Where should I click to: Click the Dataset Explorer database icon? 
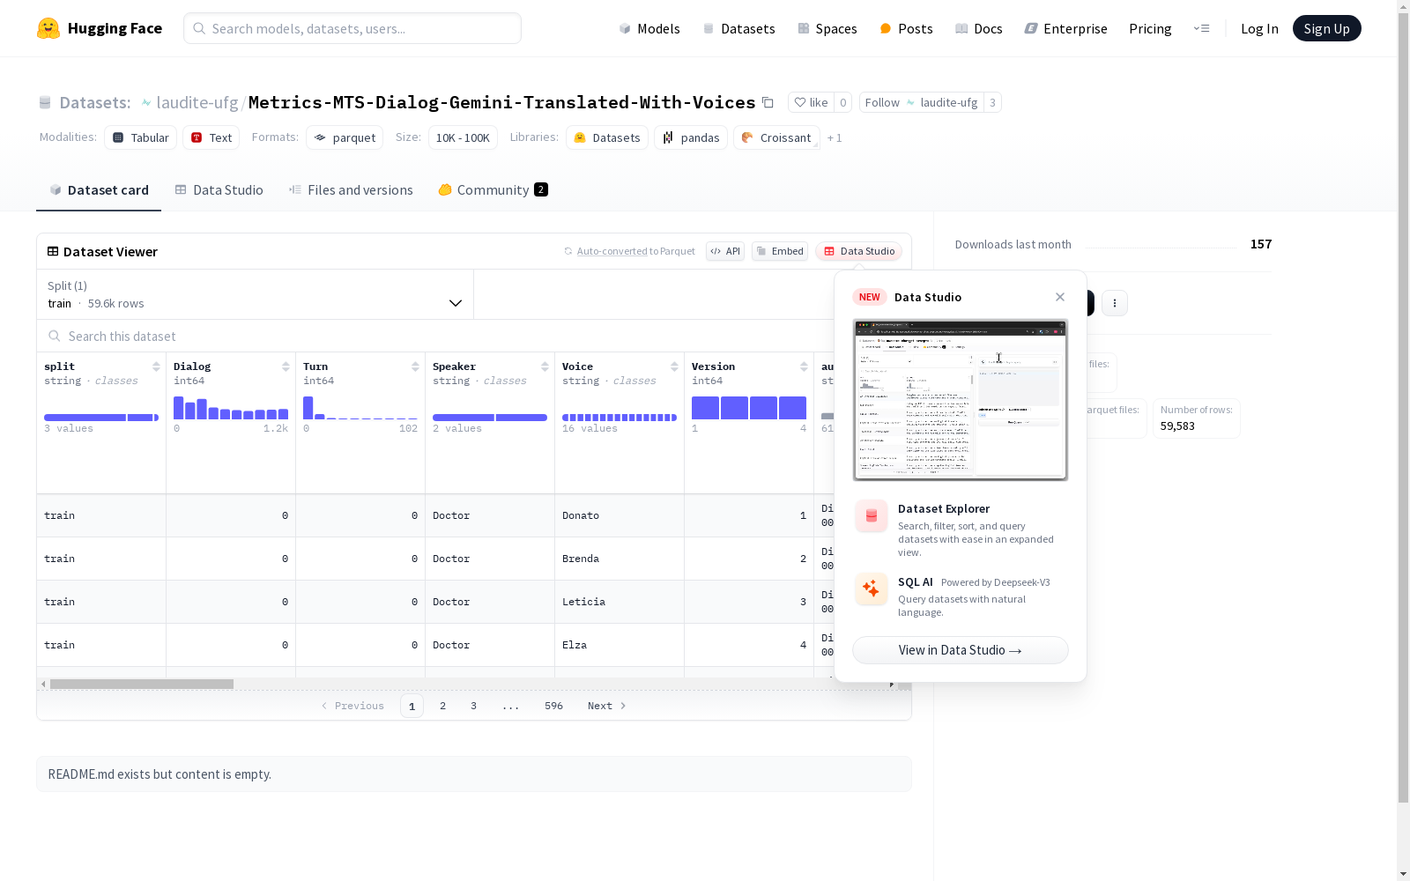tap(872, 516)
